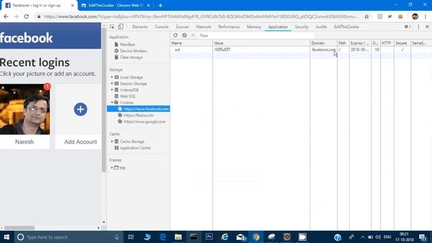Open the Windows Start menu
Screen dimensions: 432x243
pos(6,237)
